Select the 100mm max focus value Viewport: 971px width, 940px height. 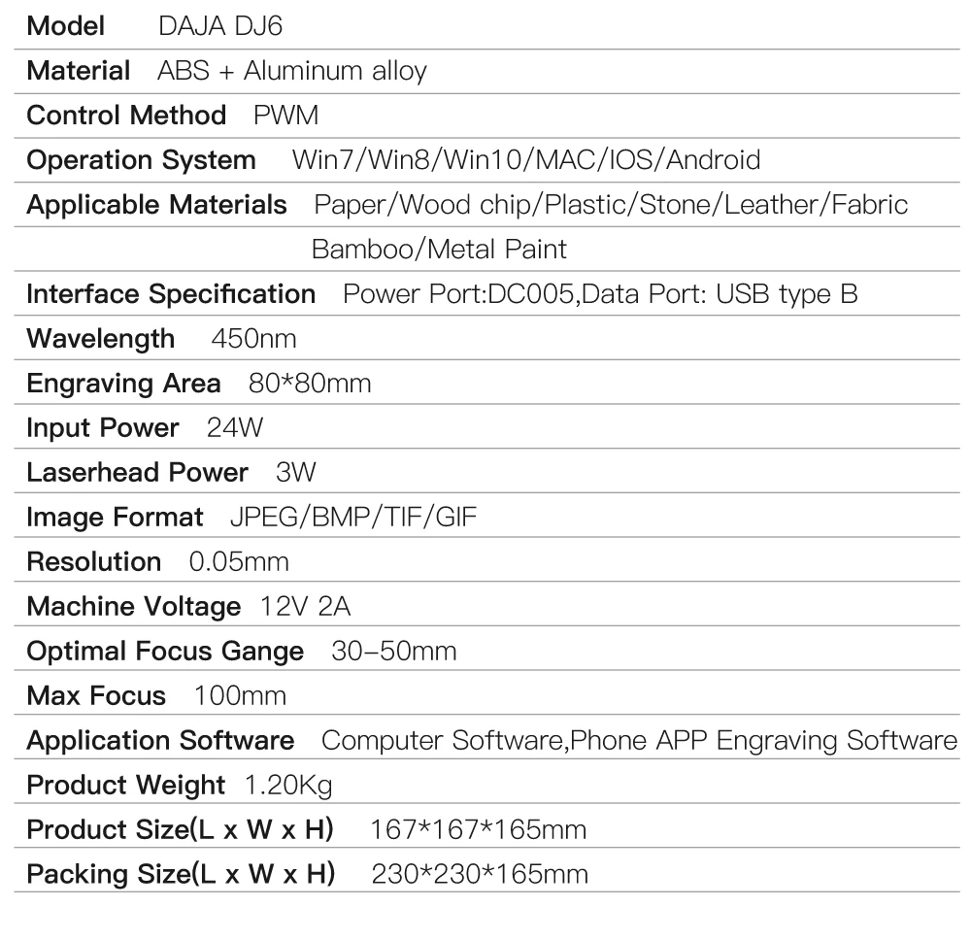point(240,696)
